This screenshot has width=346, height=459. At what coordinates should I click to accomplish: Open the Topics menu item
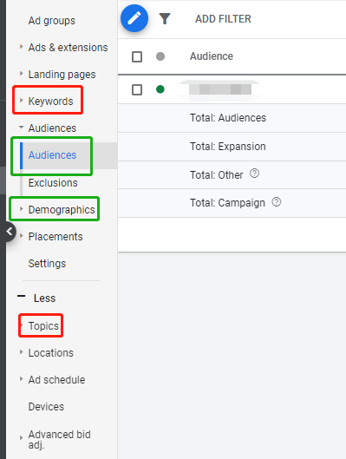click(x=43, y=325)
